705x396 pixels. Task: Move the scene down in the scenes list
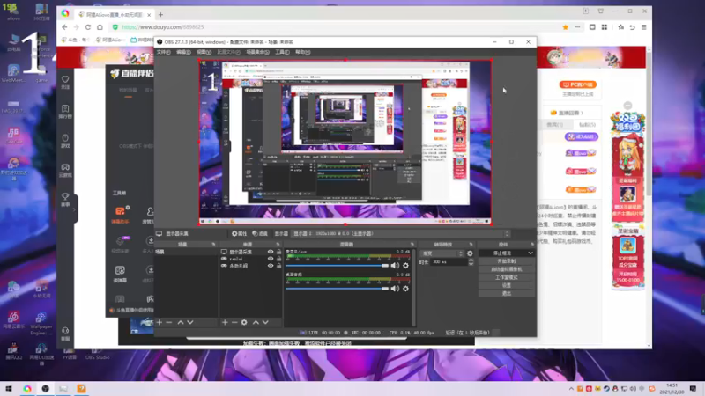pos(190,322)
